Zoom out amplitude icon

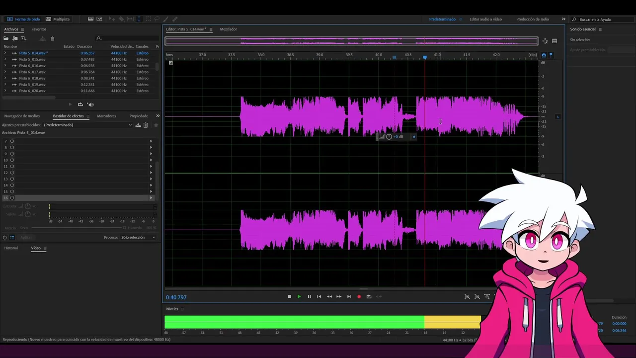(x=477, y=297)
